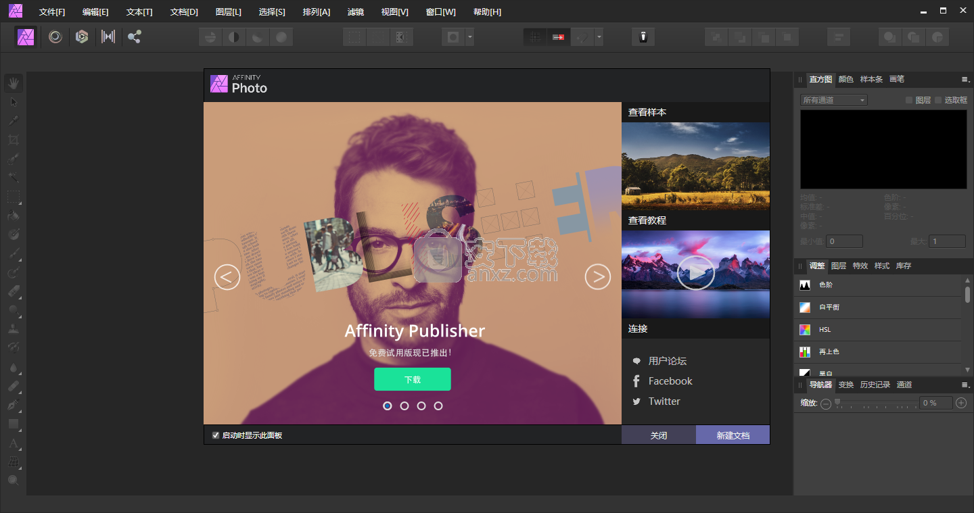Select the third carousel slide dot

coord(421,406)
